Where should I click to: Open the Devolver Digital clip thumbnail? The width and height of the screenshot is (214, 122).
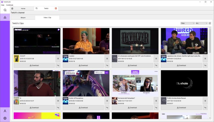(x=135, y=41)
